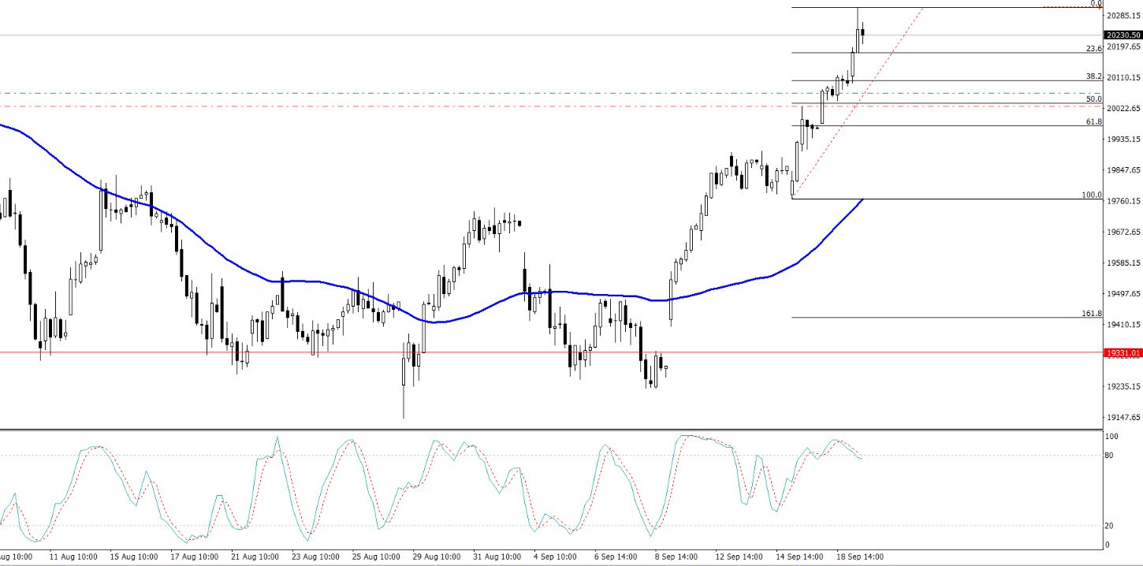Screen dimensions: 1143x566
Task: Click the 11 Aug 10:00 timestamp label
Action: point(73,557)
